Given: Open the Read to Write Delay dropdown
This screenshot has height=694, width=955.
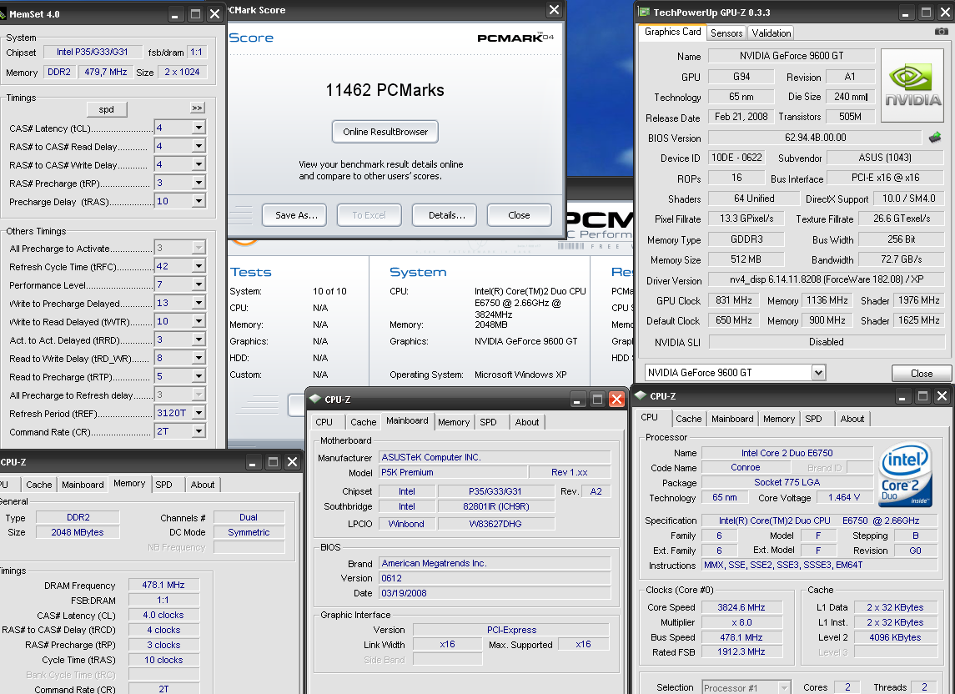Looking at the screenshot, I should [199, 358].
